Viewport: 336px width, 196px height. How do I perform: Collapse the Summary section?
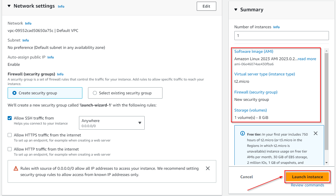[x=236, y=9]
